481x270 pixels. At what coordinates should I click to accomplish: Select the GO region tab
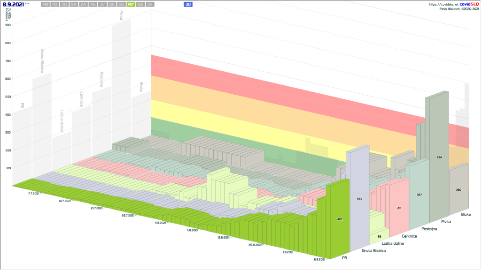(x=121, y=4)
